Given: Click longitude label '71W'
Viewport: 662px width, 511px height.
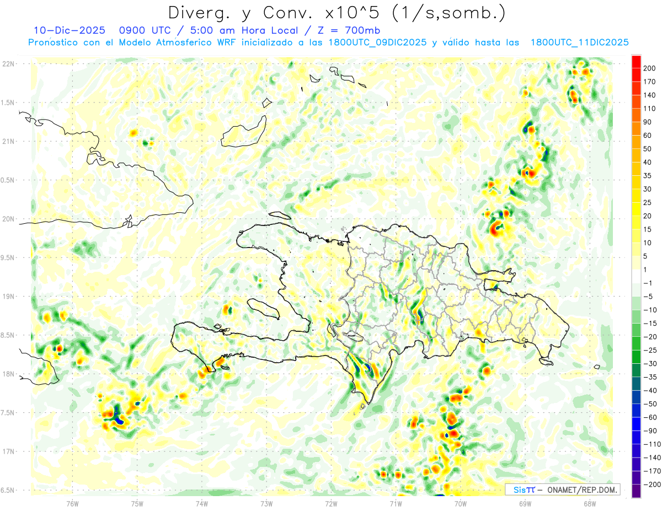Looking at the screenshot, I should coord(396,503).
